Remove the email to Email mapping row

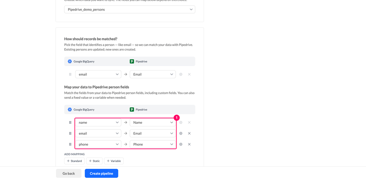[x=189, y=133]
